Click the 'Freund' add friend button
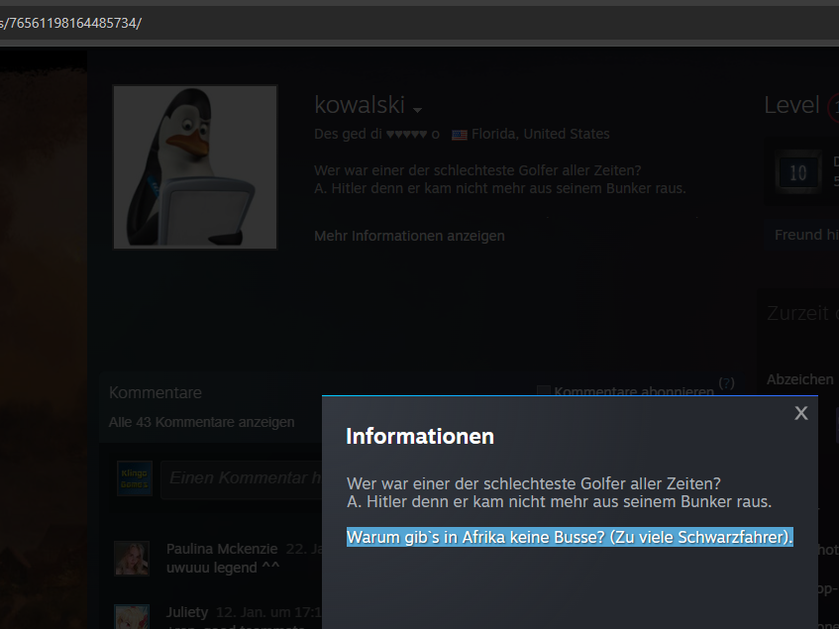The height and width of the screenshot is (629, 839). (x=802, y=235)
